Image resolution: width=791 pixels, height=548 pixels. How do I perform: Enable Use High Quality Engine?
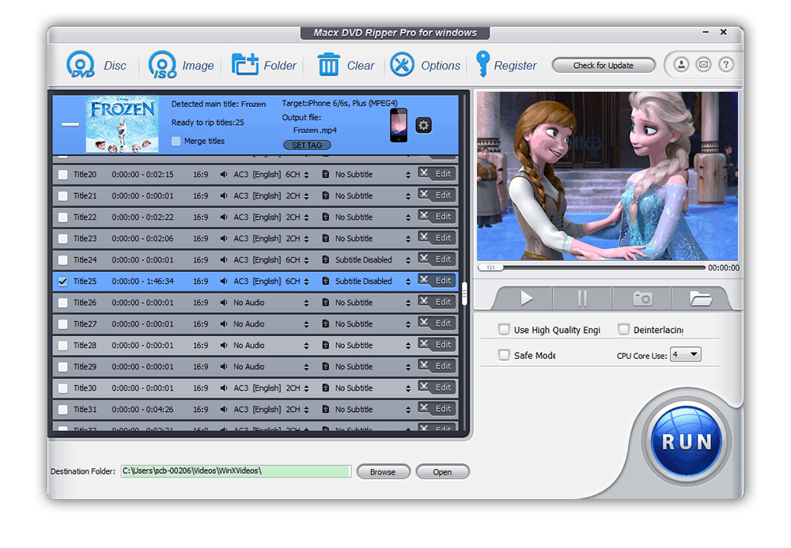click(x=503, y=329)
